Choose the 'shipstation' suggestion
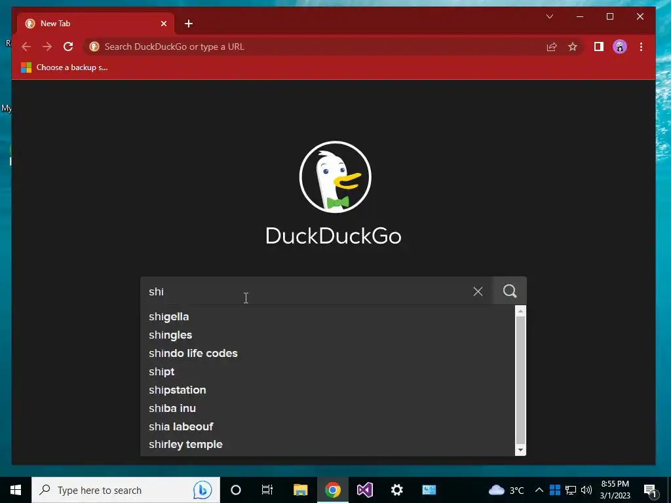This screenshot has height=503, width=671. 328,390
